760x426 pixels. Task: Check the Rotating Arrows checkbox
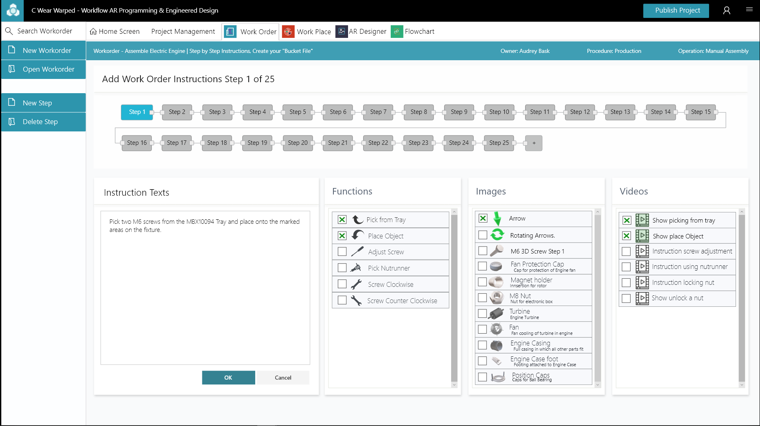tap(483, 235)
